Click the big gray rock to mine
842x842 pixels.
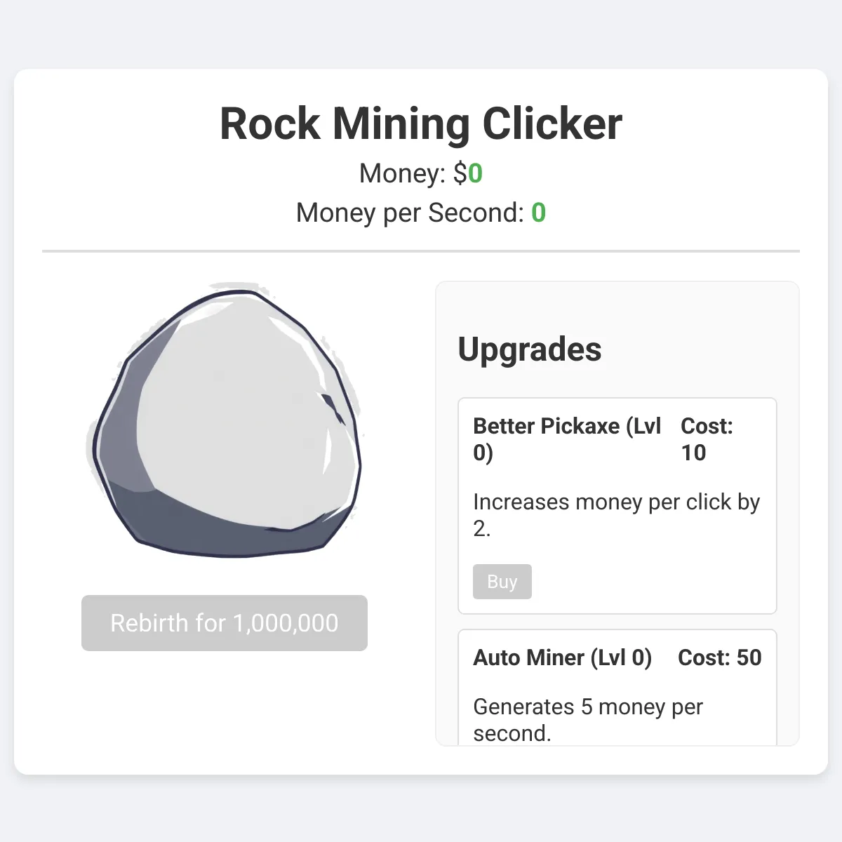click(225, 421)
